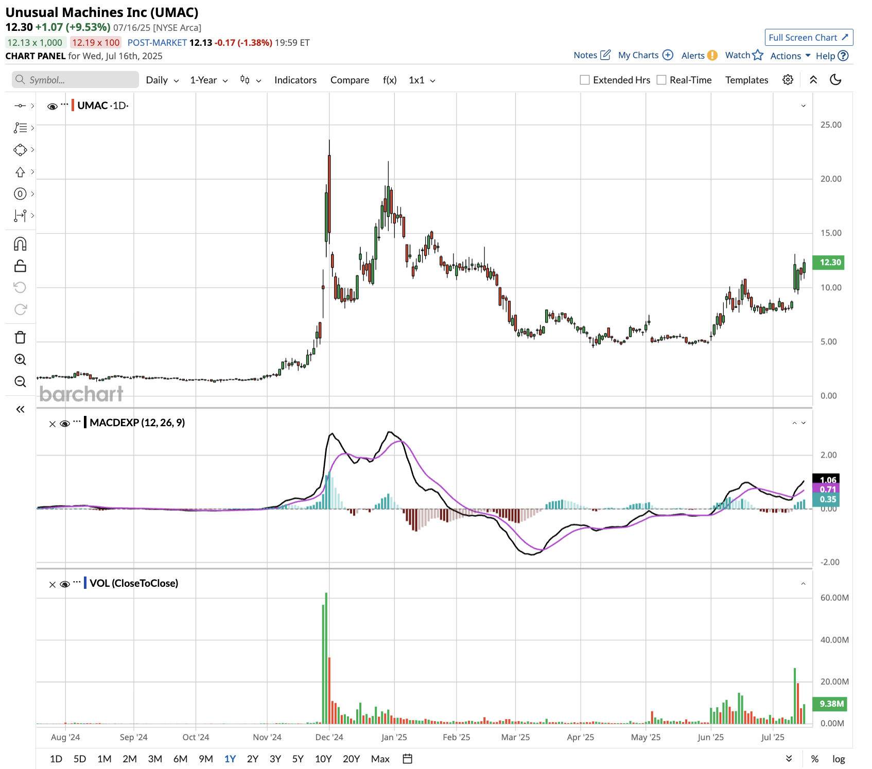Move MACDEXP pane up with chevron
The height and width of the screenshot is (769, 872).
pyautogui.click(x=794, y=423)
